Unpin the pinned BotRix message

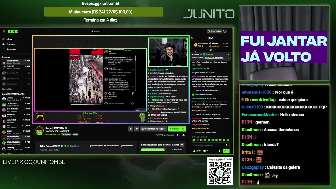[x=228, y=54]
